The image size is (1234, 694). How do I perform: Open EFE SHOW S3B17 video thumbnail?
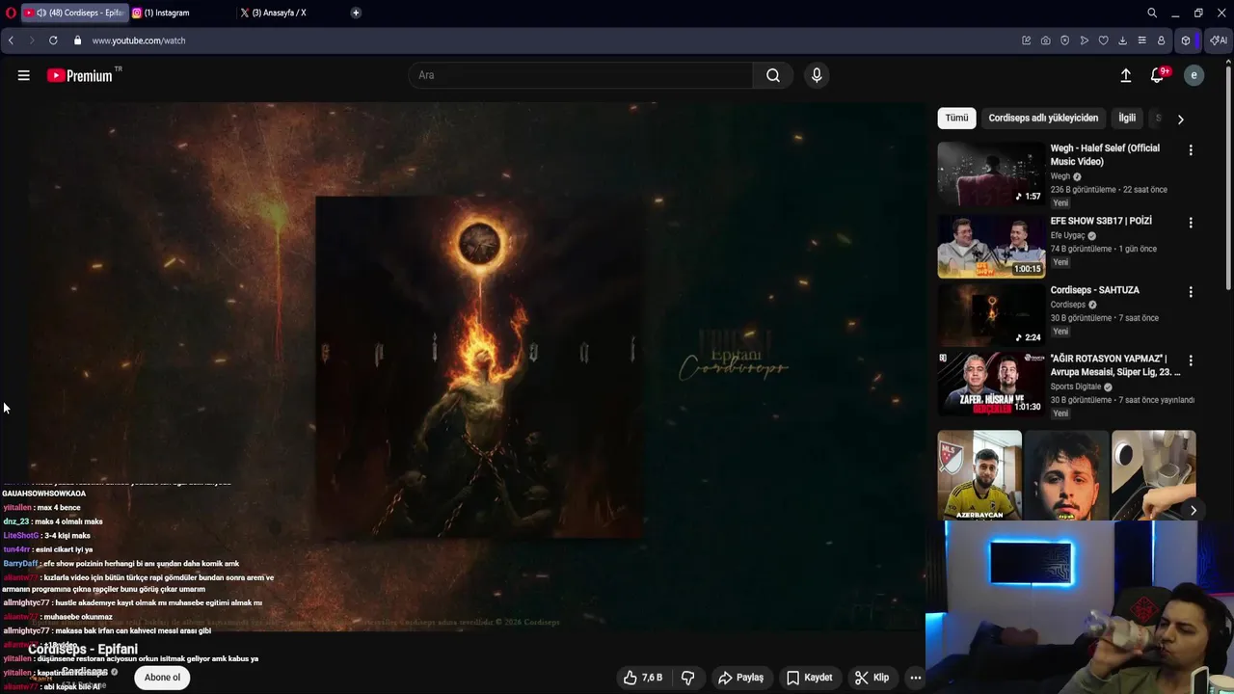tap(991, 245)
